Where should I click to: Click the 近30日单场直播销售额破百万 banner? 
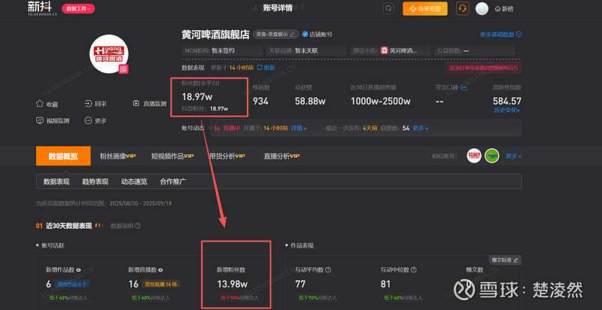(483, 68)
